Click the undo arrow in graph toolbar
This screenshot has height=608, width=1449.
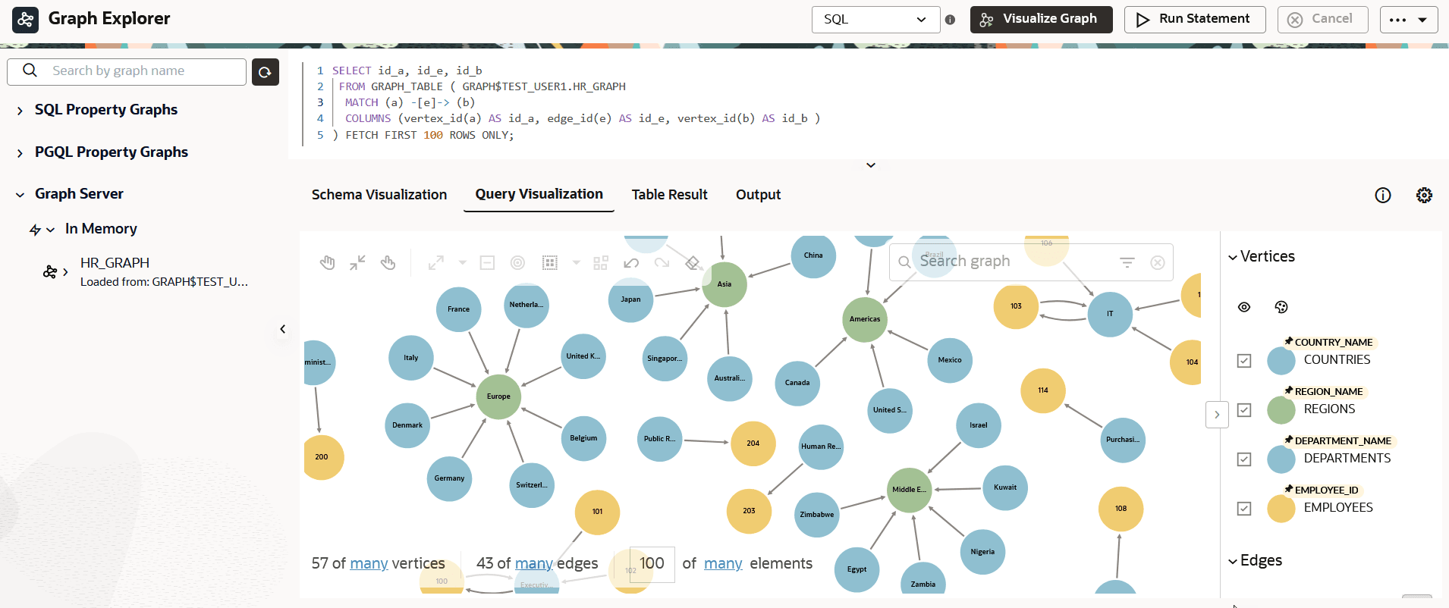point(631,263)
